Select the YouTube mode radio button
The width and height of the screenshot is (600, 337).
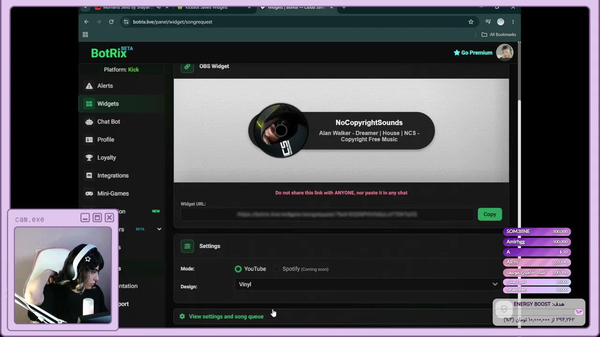238,269
